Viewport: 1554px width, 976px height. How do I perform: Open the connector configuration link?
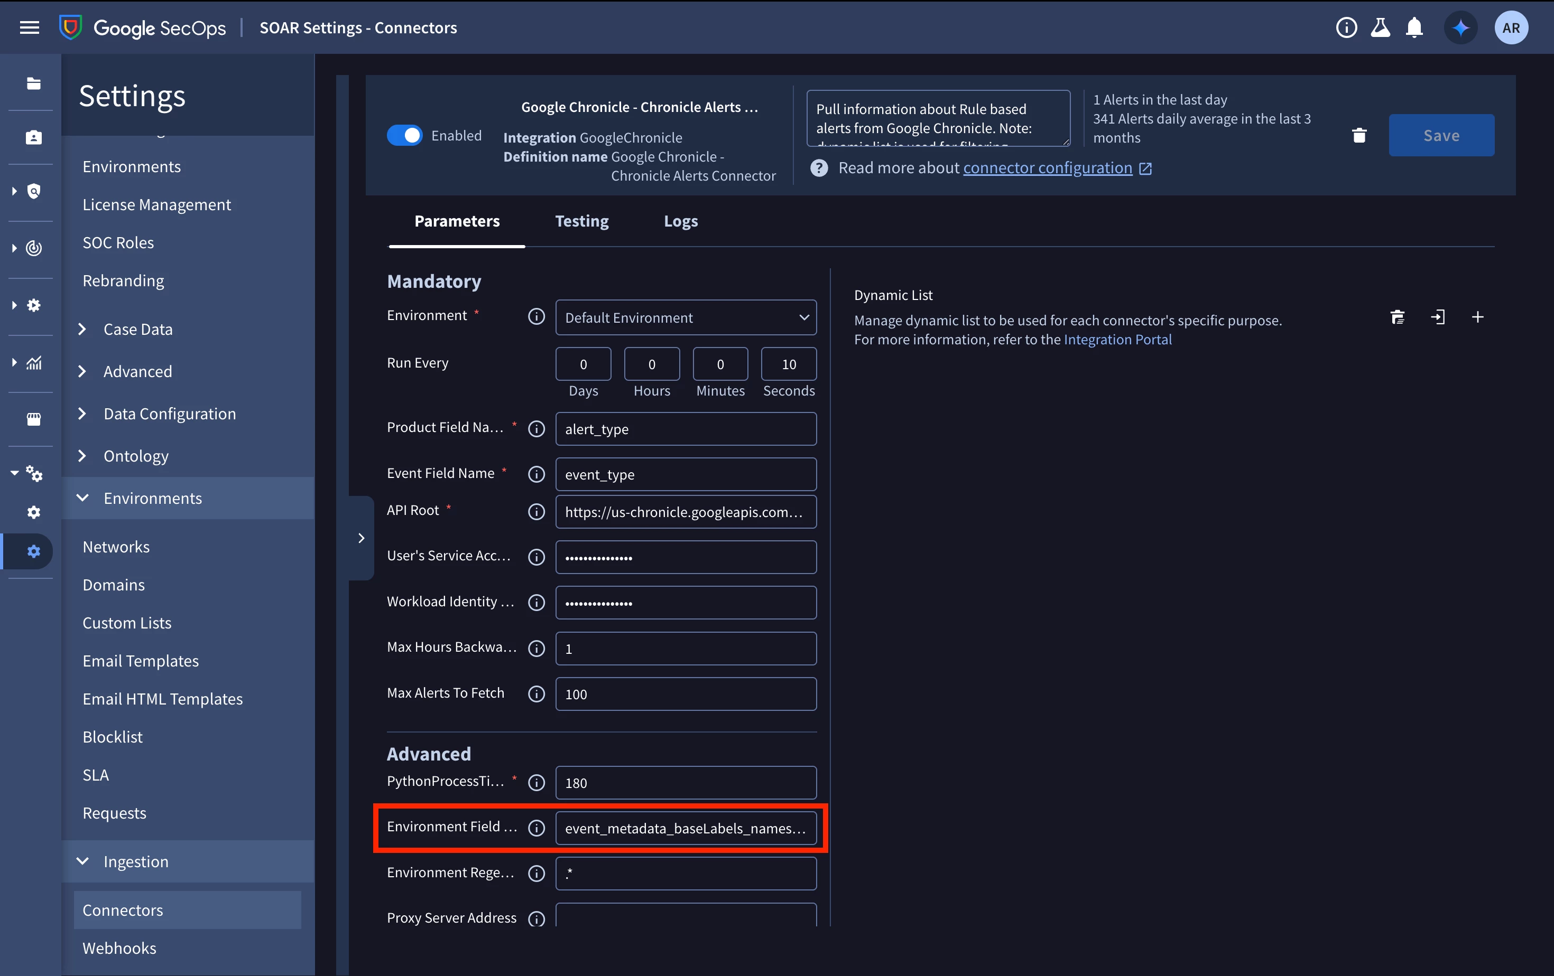tap(1048, 167)
